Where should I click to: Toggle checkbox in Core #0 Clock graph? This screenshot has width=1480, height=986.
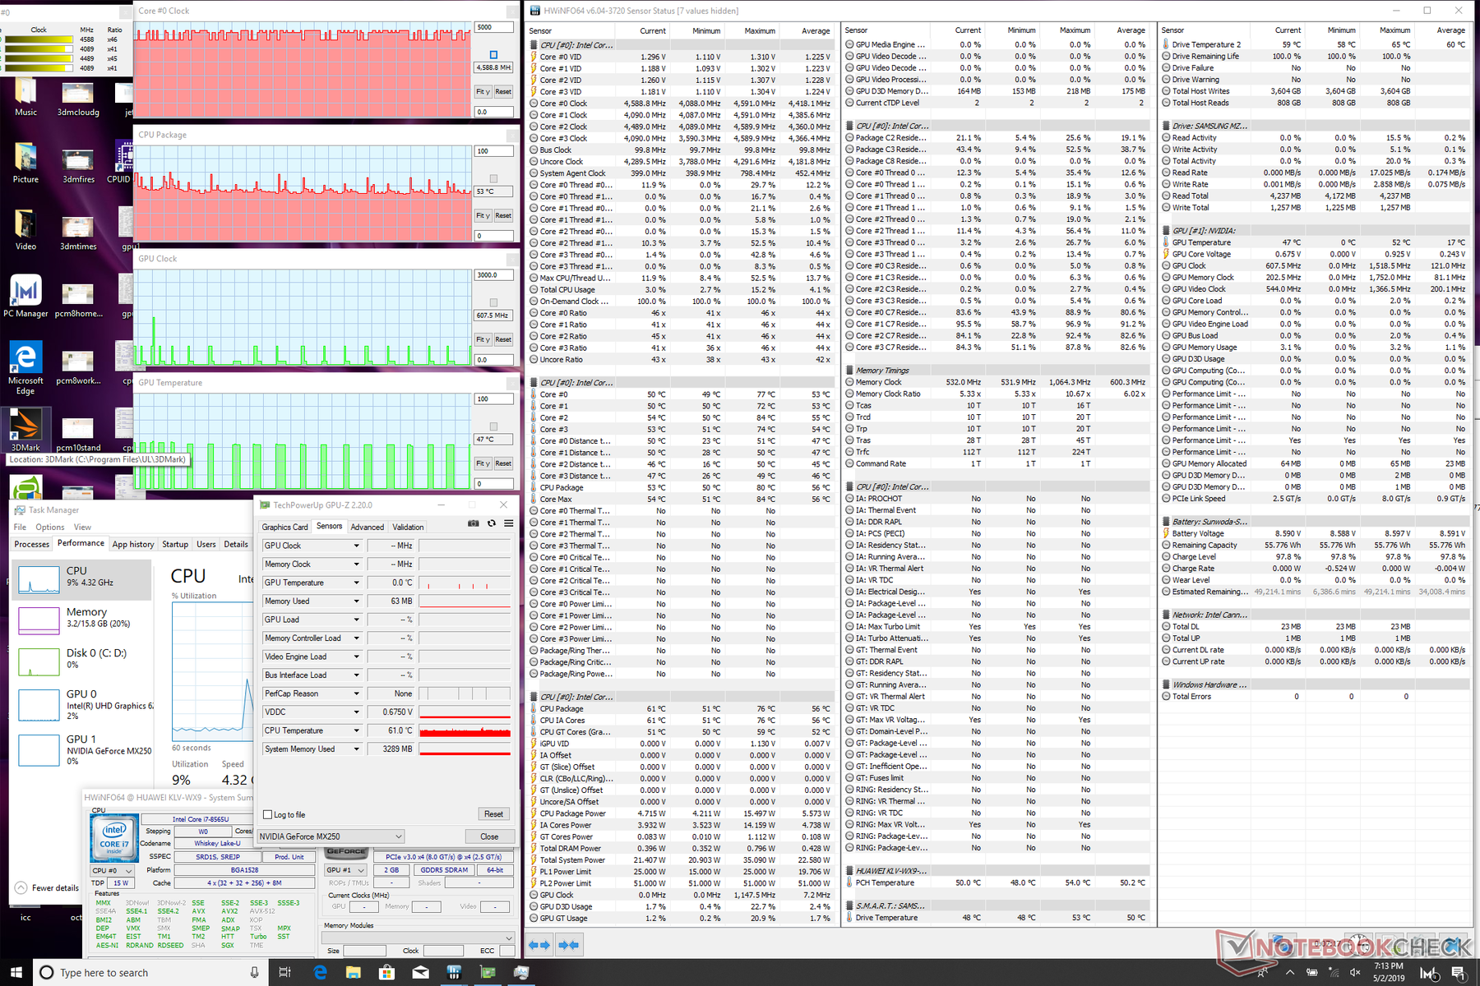493,55
